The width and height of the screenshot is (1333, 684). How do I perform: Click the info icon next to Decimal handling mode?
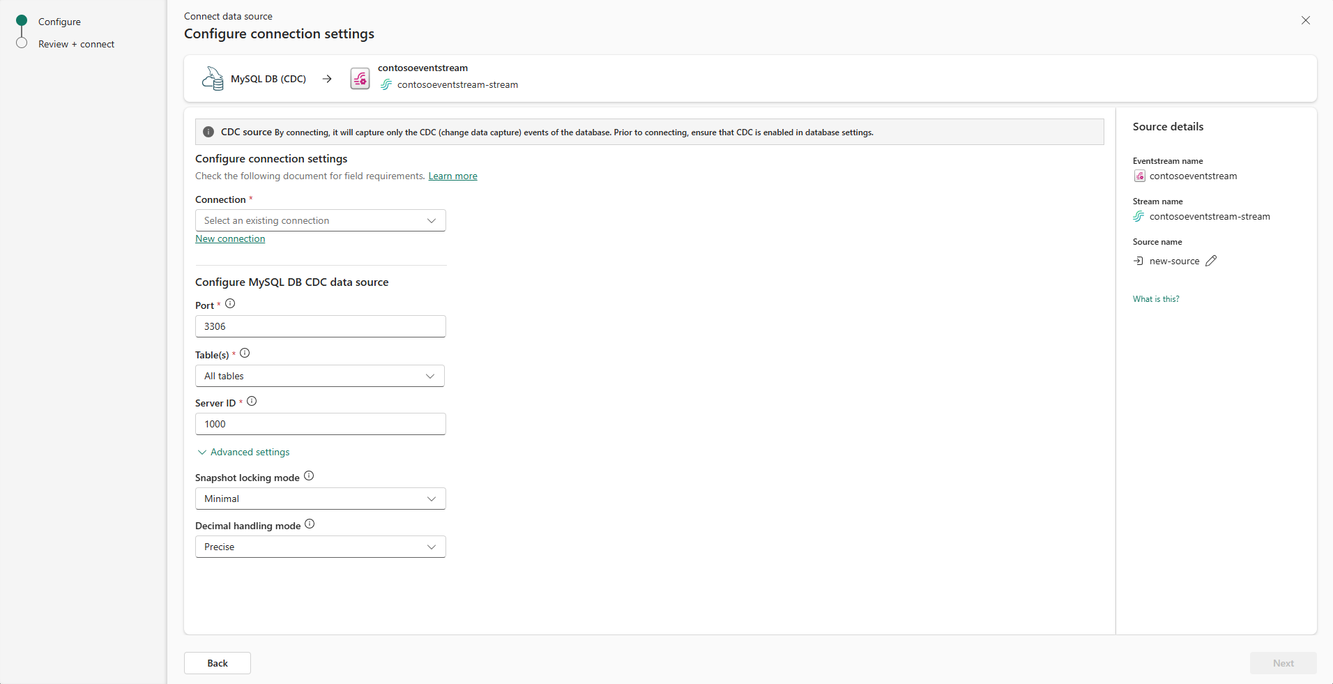[310, 524]
